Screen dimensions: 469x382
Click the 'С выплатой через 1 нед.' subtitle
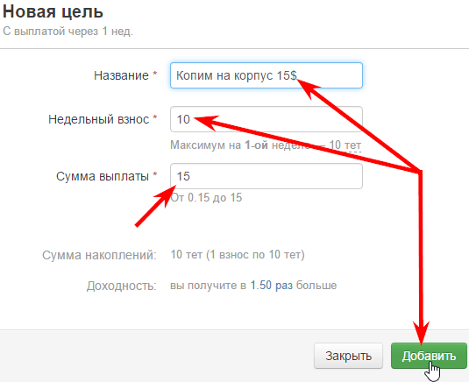(x=68, y=31)
